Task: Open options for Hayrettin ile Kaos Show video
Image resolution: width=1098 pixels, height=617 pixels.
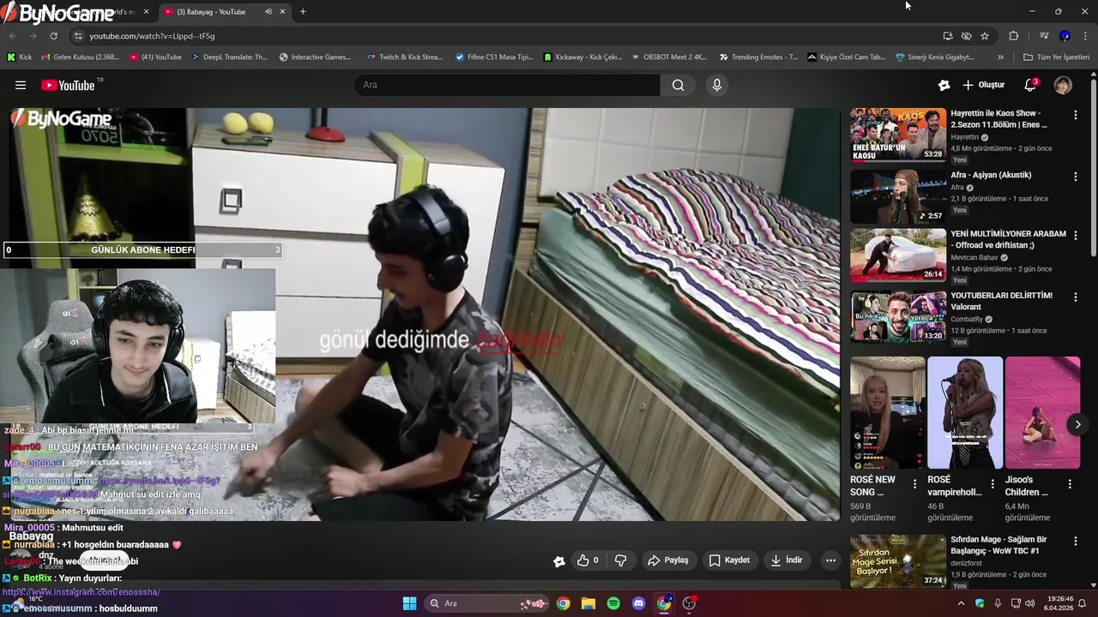Action: (x=1075, y=114)
